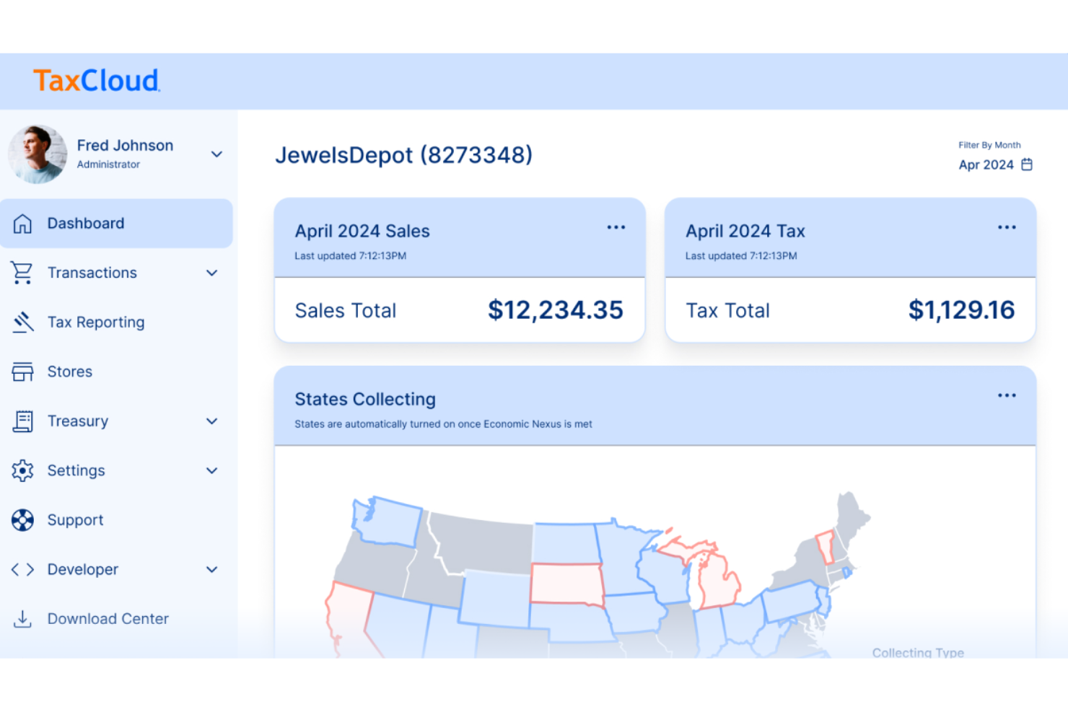Open Tax Reporting via its pen icon
The image size is (1068, 712).
click(22, 322)
